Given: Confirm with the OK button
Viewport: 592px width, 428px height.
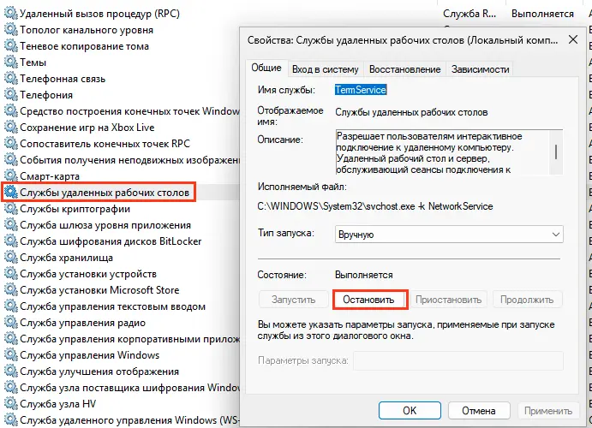Looking at the screenshot, I should tap(410, 410).
